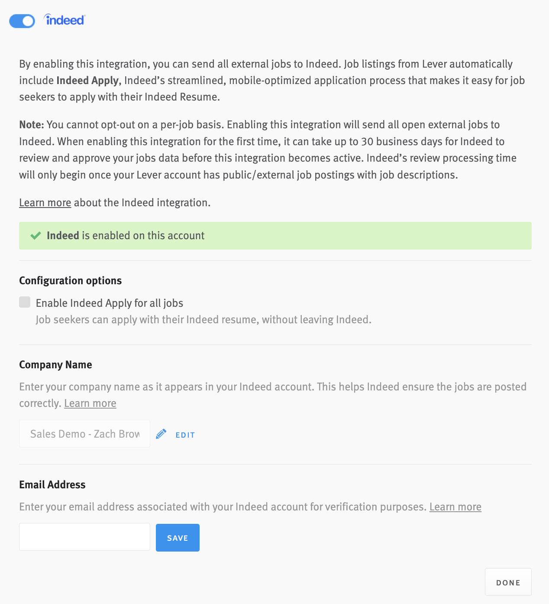Click the pencil edit icon beside company name
Viewport: 549px width, 604px height.
tap(161, 433)
